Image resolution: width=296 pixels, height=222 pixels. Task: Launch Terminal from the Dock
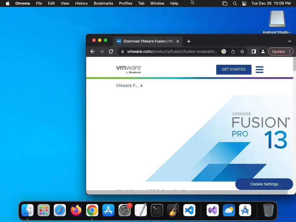(x=157, y=210)
